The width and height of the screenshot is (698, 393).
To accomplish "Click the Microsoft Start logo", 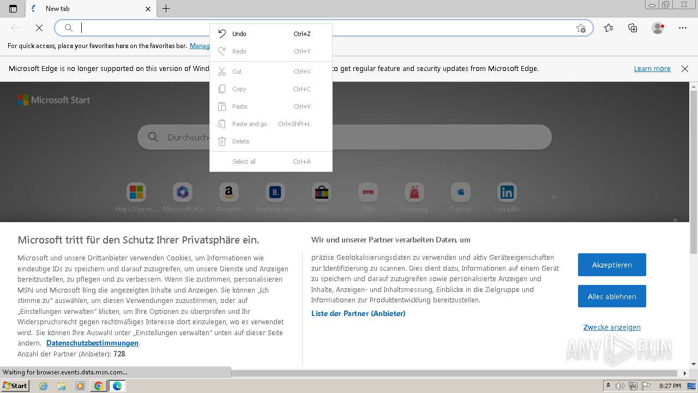I will 53,100.
